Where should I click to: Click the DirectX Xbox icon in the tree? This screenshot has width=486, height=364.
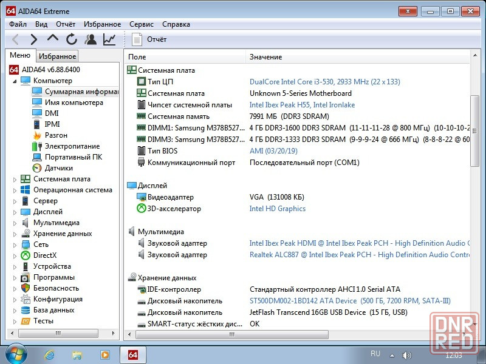26,255
